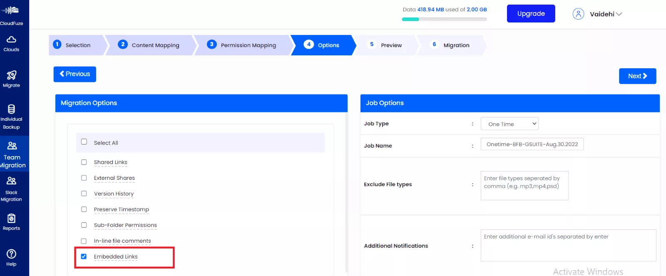The image size is (666, 276).
Task: Open the Slack Migration sidebar icon
Action: click(x=12, y=181)
